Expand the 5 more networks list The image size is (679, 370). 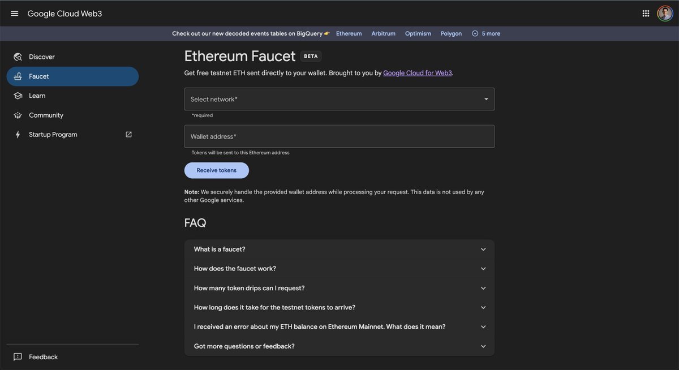coord(486,33)
